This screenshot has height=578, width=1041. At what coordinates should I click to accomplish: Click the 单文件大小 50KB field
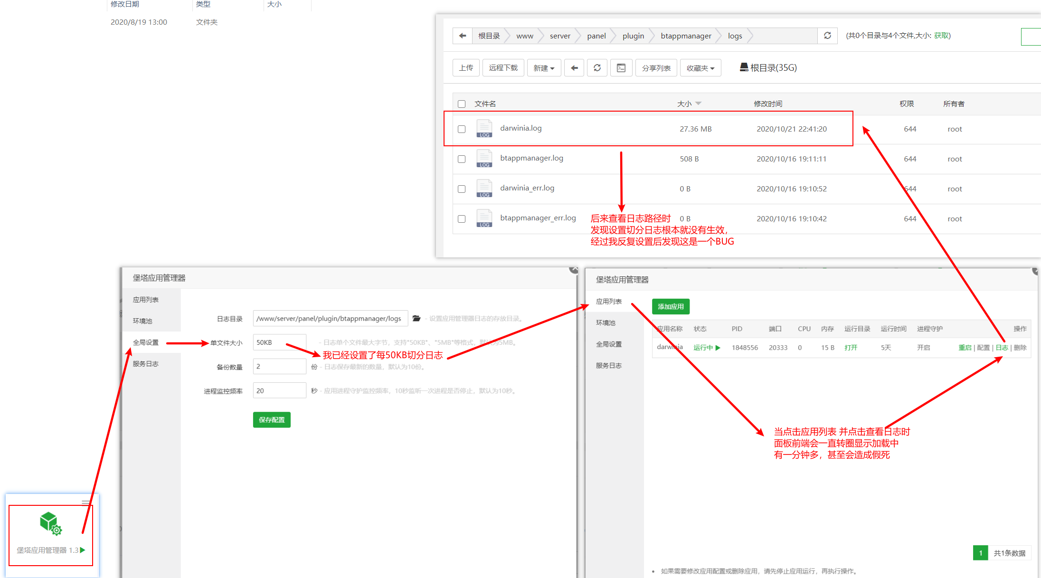280,342
